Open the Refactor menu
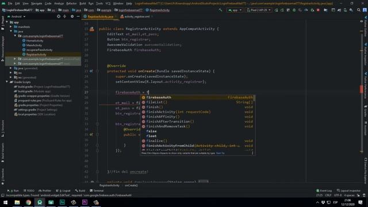 click(x=71, y=3)
